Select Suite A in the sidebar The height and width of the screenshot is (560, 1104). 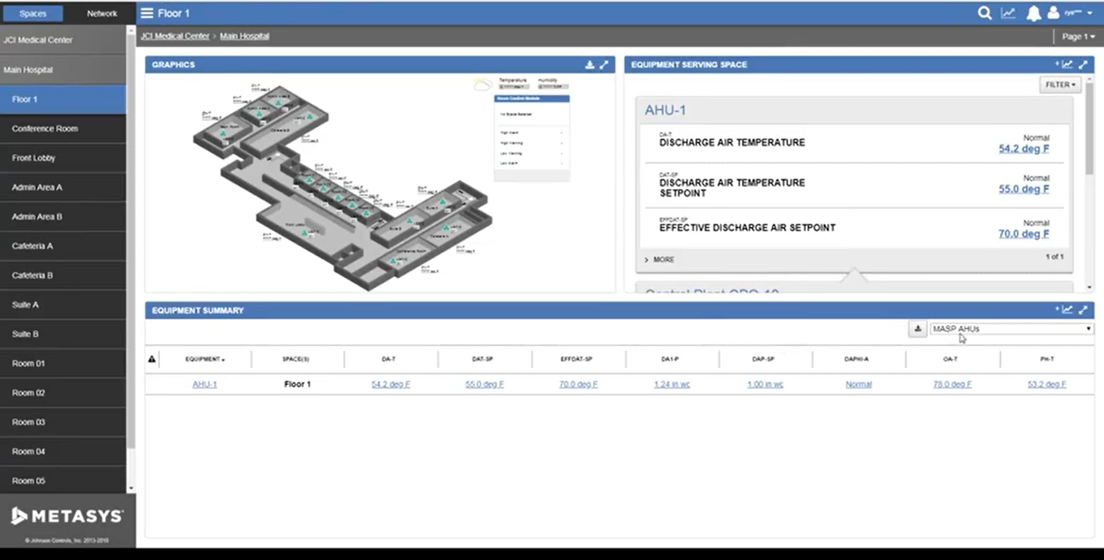tap(63, 304)
